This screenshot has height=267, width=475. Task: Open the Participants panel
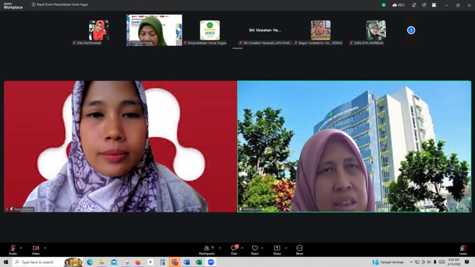[x=207, y=249]
